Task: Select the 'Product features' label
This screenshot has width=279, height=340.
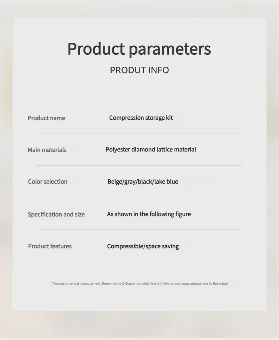Action: tap(50, 246)
